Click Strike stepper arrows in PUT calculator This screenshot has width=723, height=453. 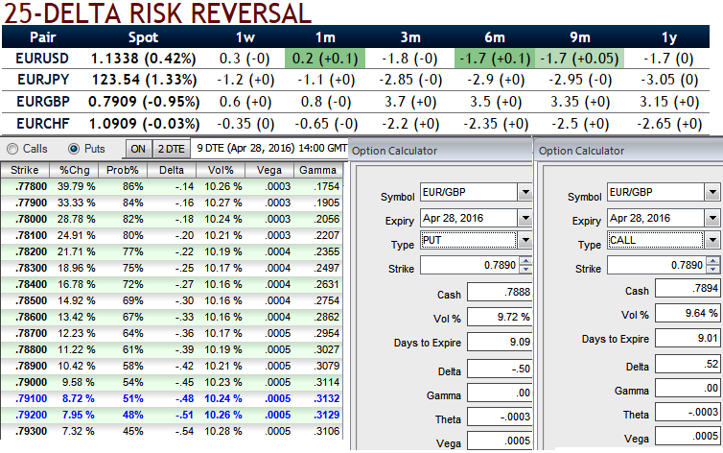click(x=525, y=266)
